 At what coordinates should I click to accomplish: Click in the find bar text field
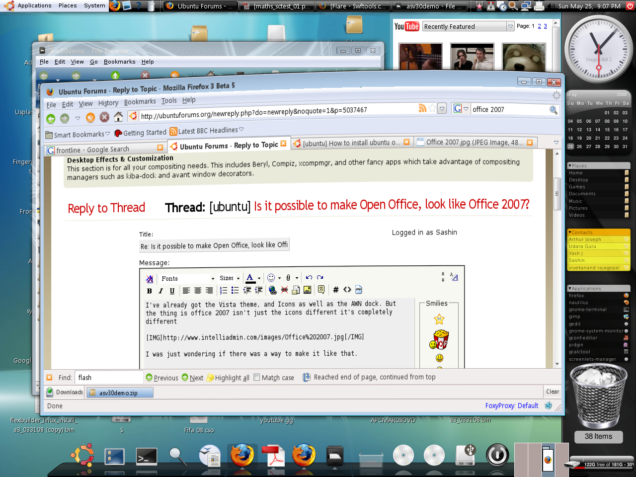tap(109, 377)
